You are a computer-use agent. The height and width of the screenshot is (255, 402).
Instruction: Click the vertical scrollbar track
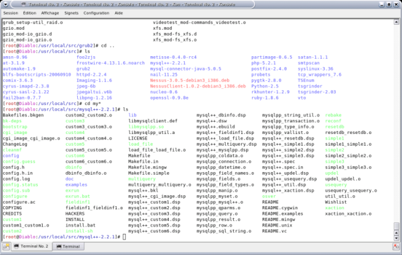click(397, 123)
